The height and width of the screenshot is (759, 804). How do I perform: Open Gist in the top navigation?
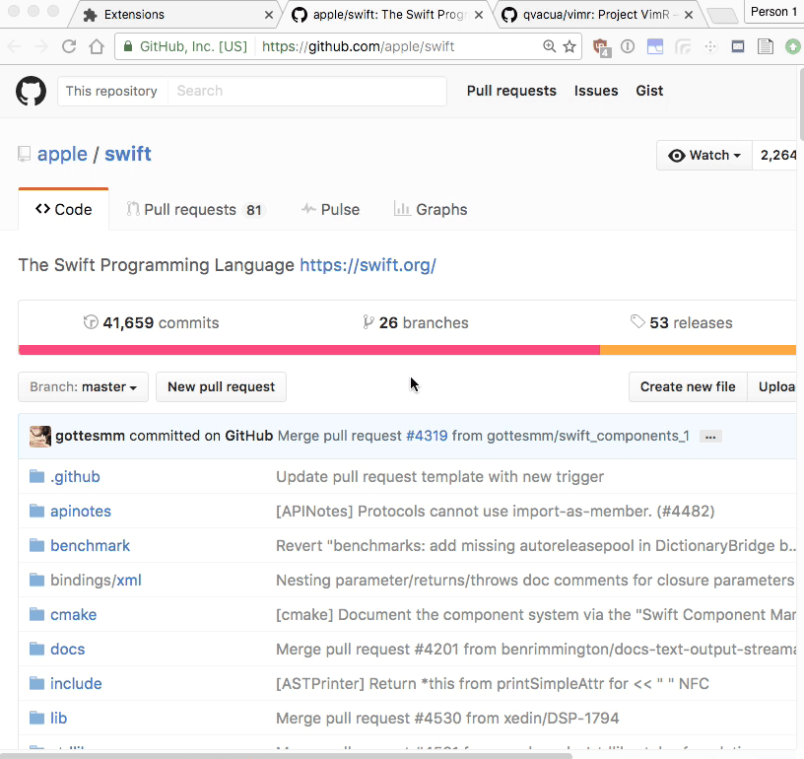point(649,91)
